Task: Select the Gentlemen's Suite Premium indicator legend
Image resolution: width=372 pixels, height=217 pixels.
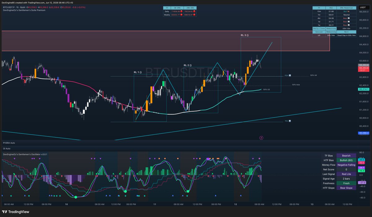Action: pyautogui.click(x=24, y=10)
